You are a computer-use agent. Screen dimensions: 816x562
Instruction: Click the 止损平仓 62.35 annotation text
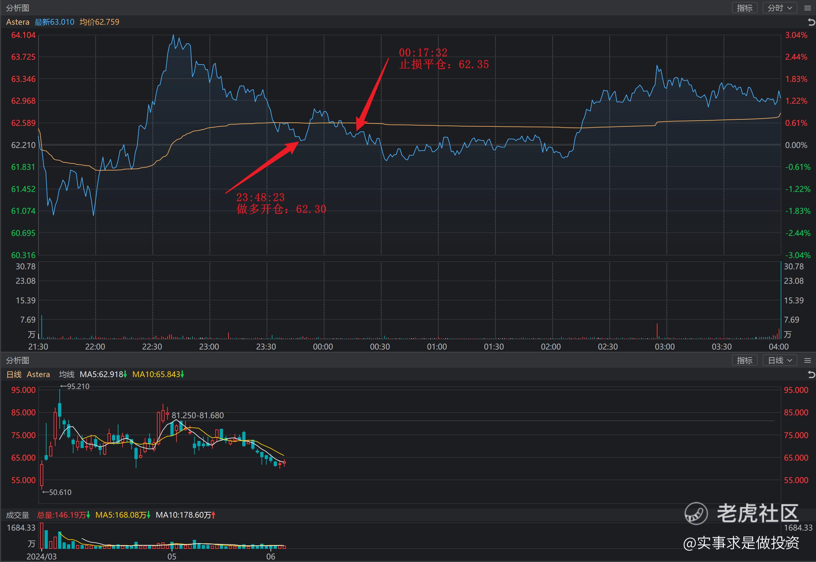coord(444,65)
